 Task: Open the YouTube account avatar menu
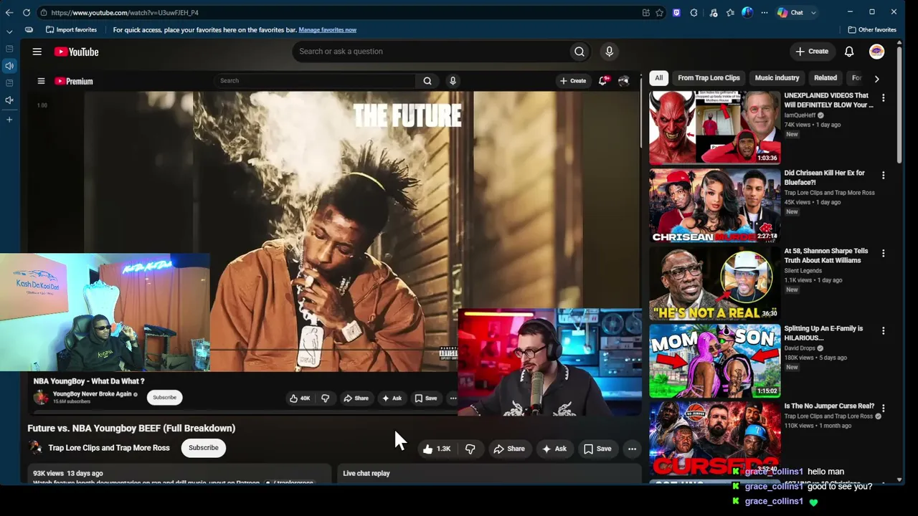click(x=876, y=52)
